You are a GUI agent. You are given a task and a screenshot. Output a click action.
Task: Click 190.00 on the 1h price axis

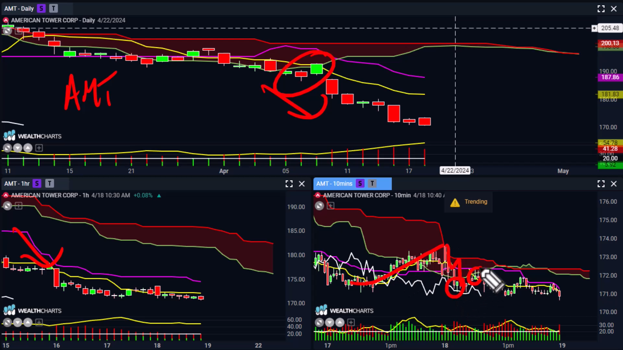pos(296,207)
